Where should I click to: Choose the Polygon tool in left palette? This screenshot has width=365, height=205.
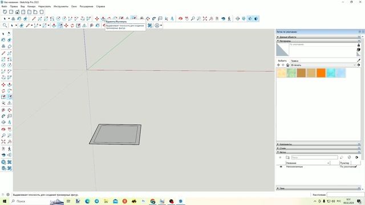(x=9, y=65)
